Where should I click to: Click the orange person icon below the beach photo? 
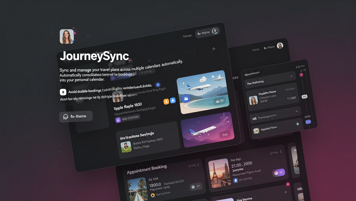166,102
